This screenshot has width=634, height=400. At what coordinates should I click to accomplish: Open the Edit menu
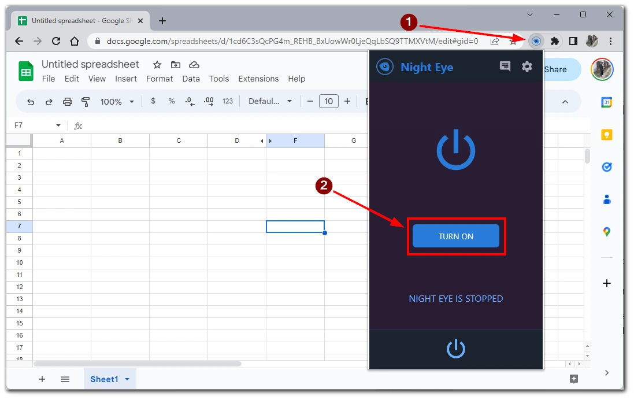pyautogui.click(x=72, y=79)
